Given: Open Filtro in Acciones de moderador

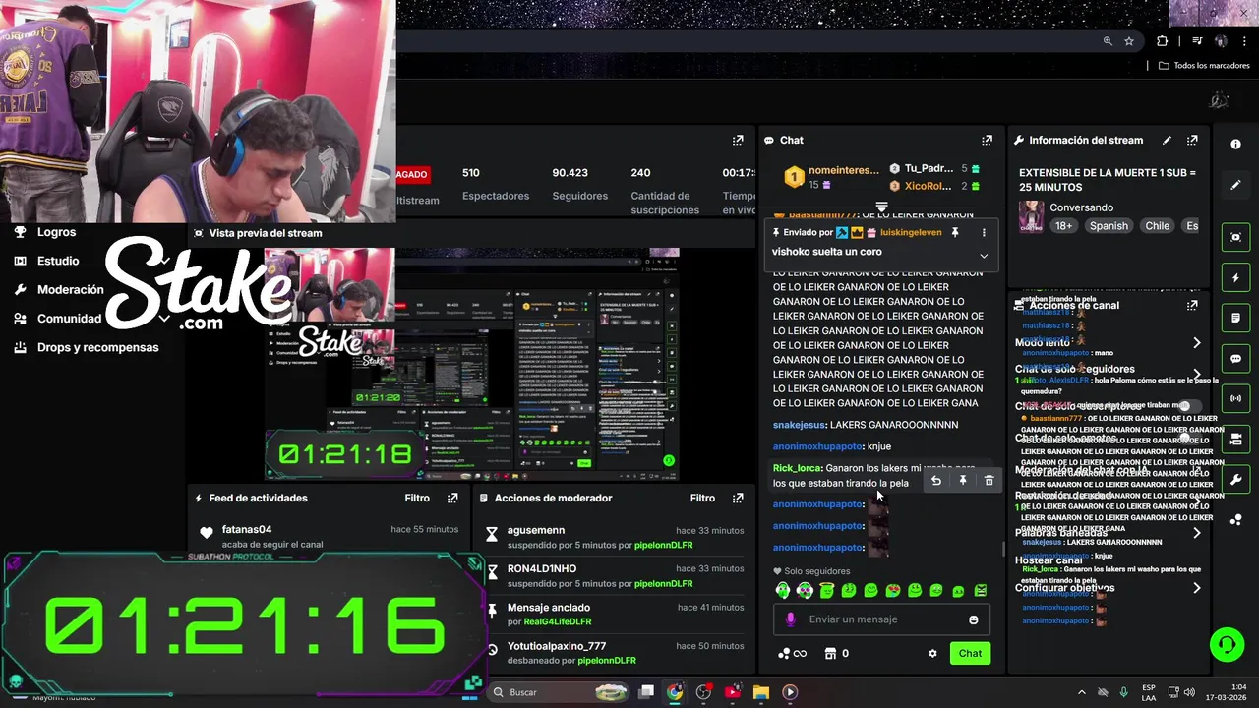Looking at the screenshot, I should pos(702,499).
